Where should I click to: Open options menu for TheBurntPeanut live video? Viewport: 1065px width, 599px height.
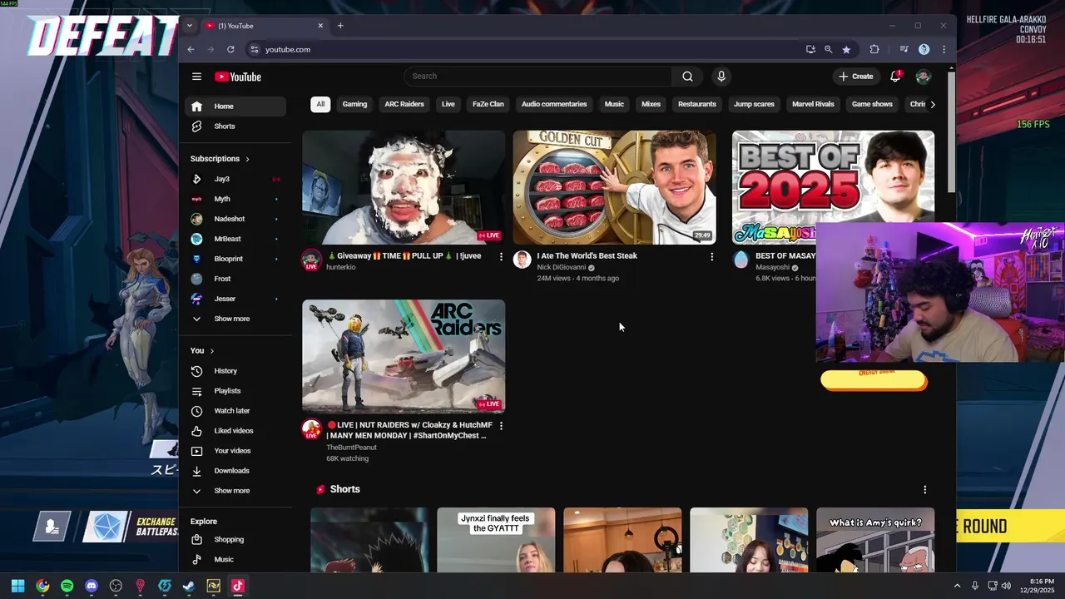coord(501,426)
